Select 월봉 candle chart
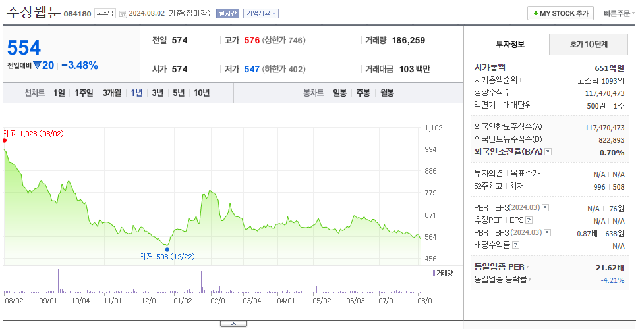 click(388, 93)
